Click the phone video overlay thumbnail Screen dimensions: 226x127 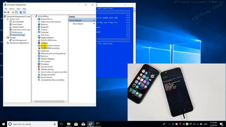tap(177, 92)
